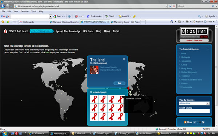Screen dimensions: 218x136
Task: Open the All countries dropdown
Action: pos(208,103)
